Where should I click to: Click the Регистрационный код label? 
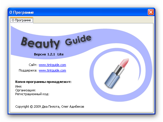32,94
